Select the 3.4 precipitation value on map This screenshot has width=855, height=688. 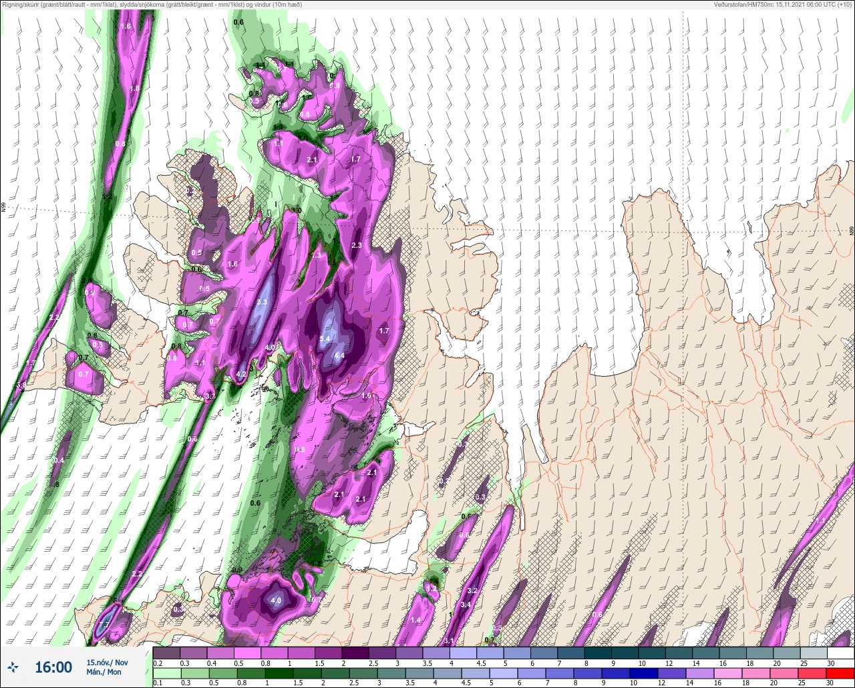(x=466, y=605)
